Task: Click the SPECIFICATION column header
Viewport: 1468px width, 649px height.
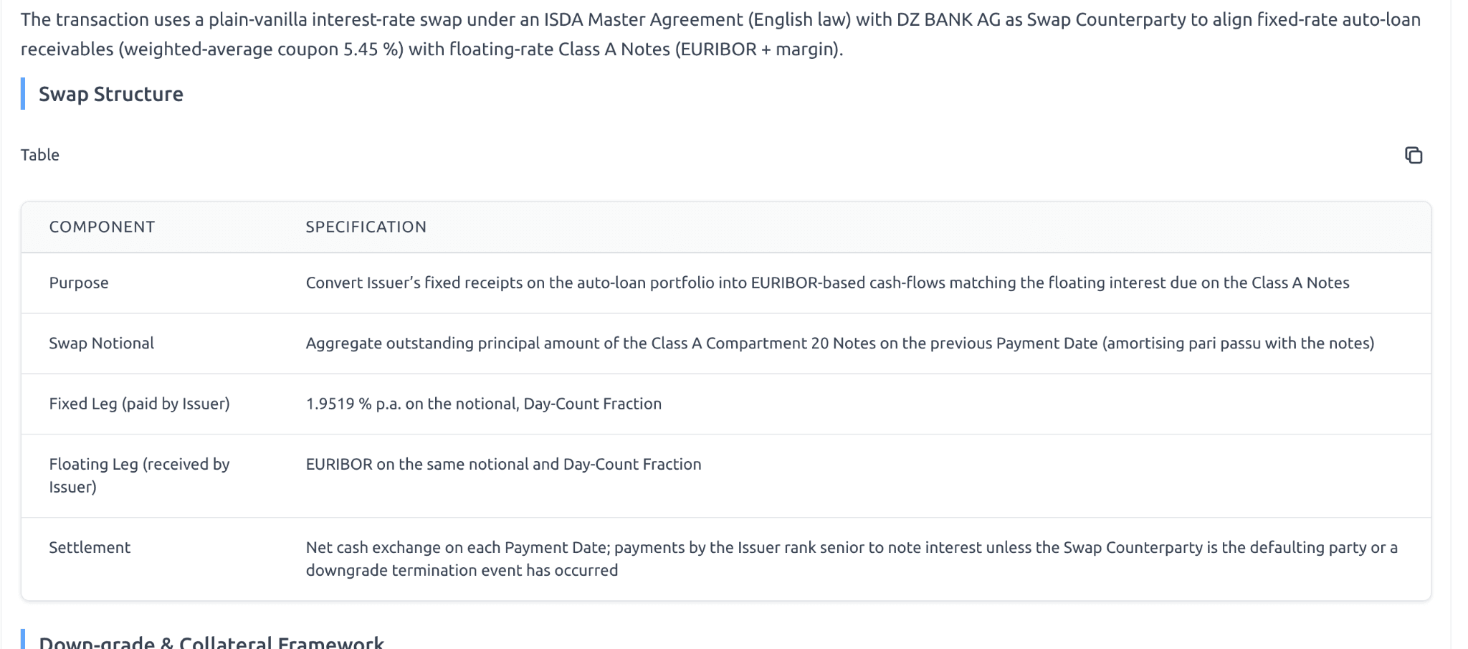Action: tap(366, 227)
